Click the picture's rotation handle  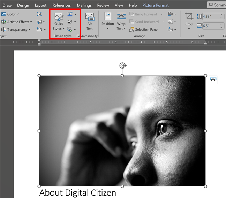click(123, 66)
